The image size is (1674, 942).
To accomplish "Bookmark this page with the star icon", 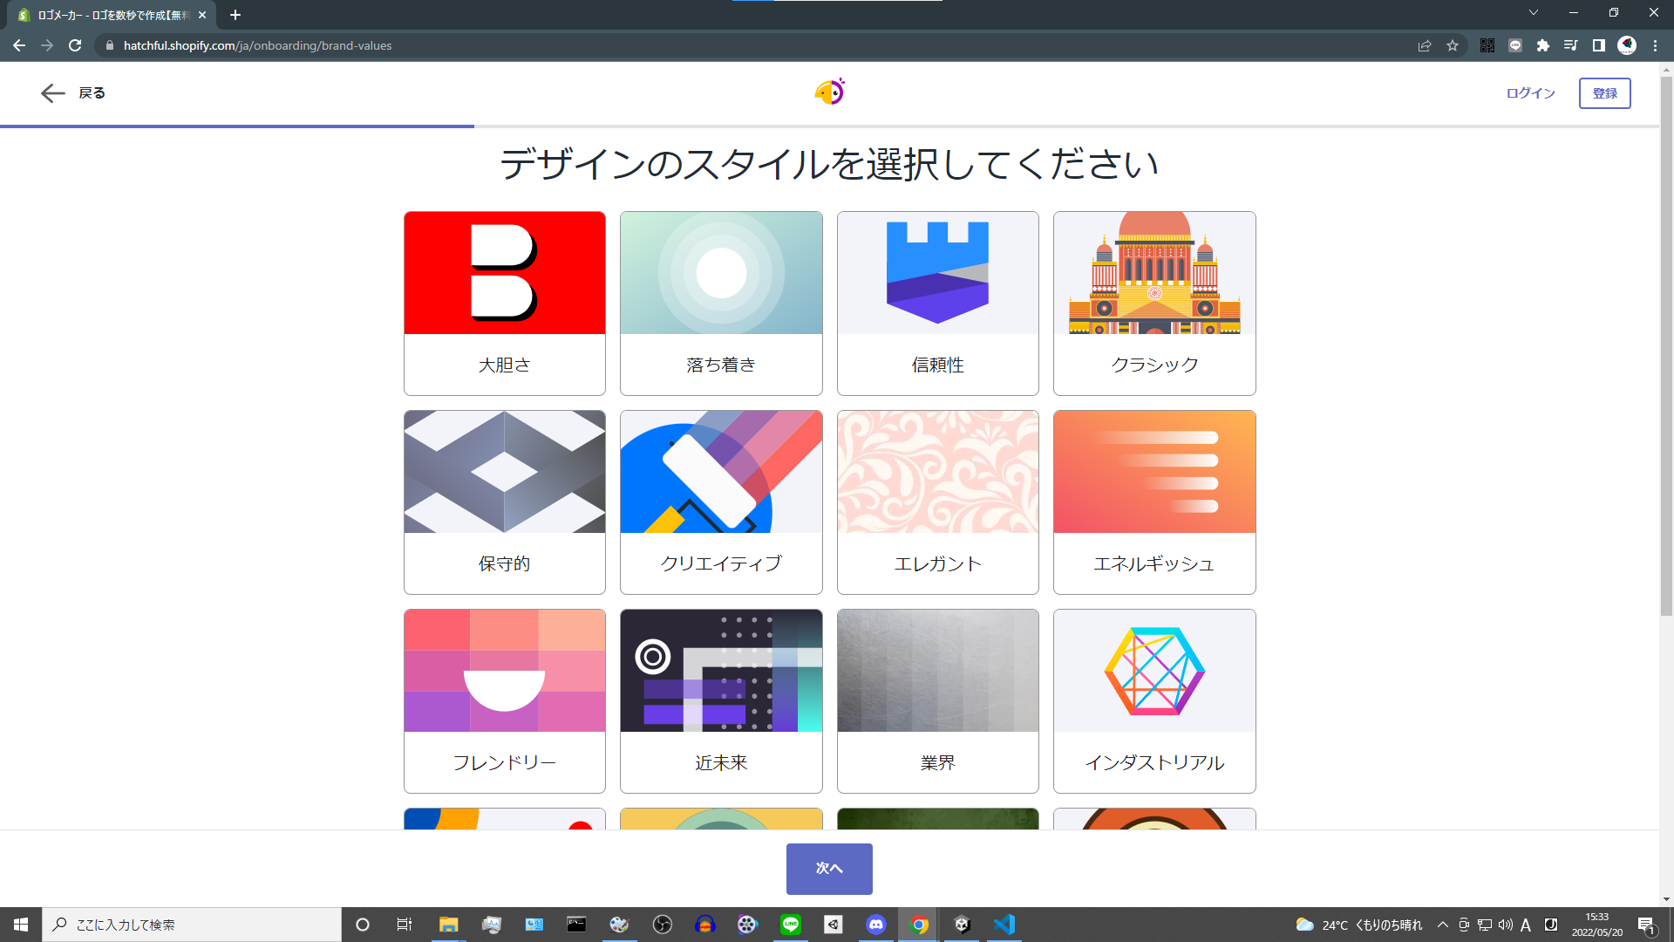I will point(1453,45).
